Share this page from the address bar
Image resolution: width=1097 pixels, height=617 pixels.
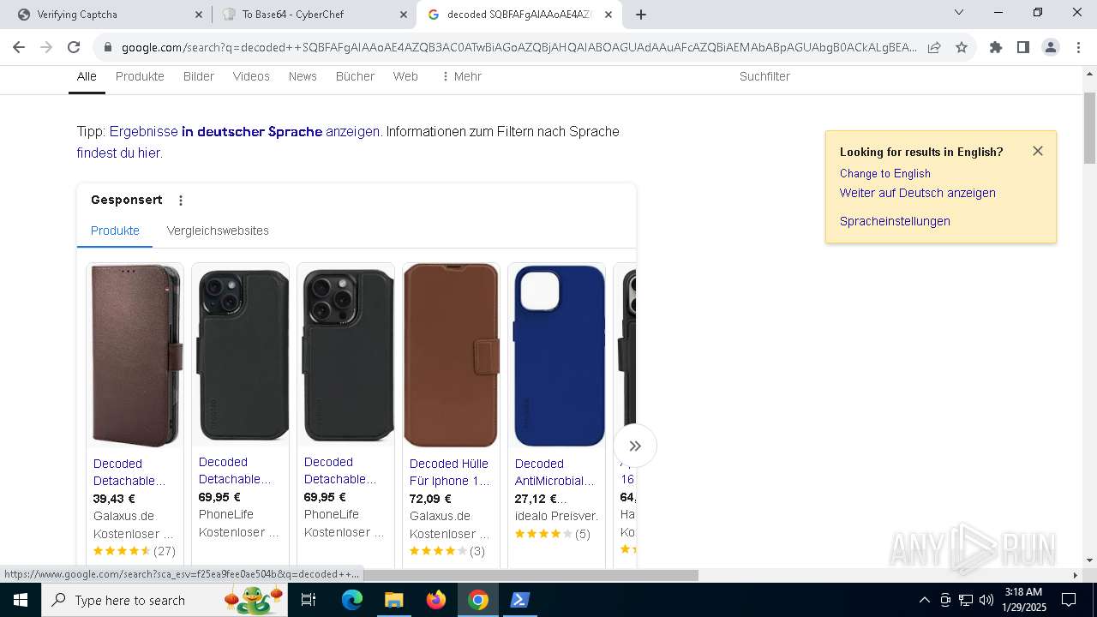coord(934,47)
